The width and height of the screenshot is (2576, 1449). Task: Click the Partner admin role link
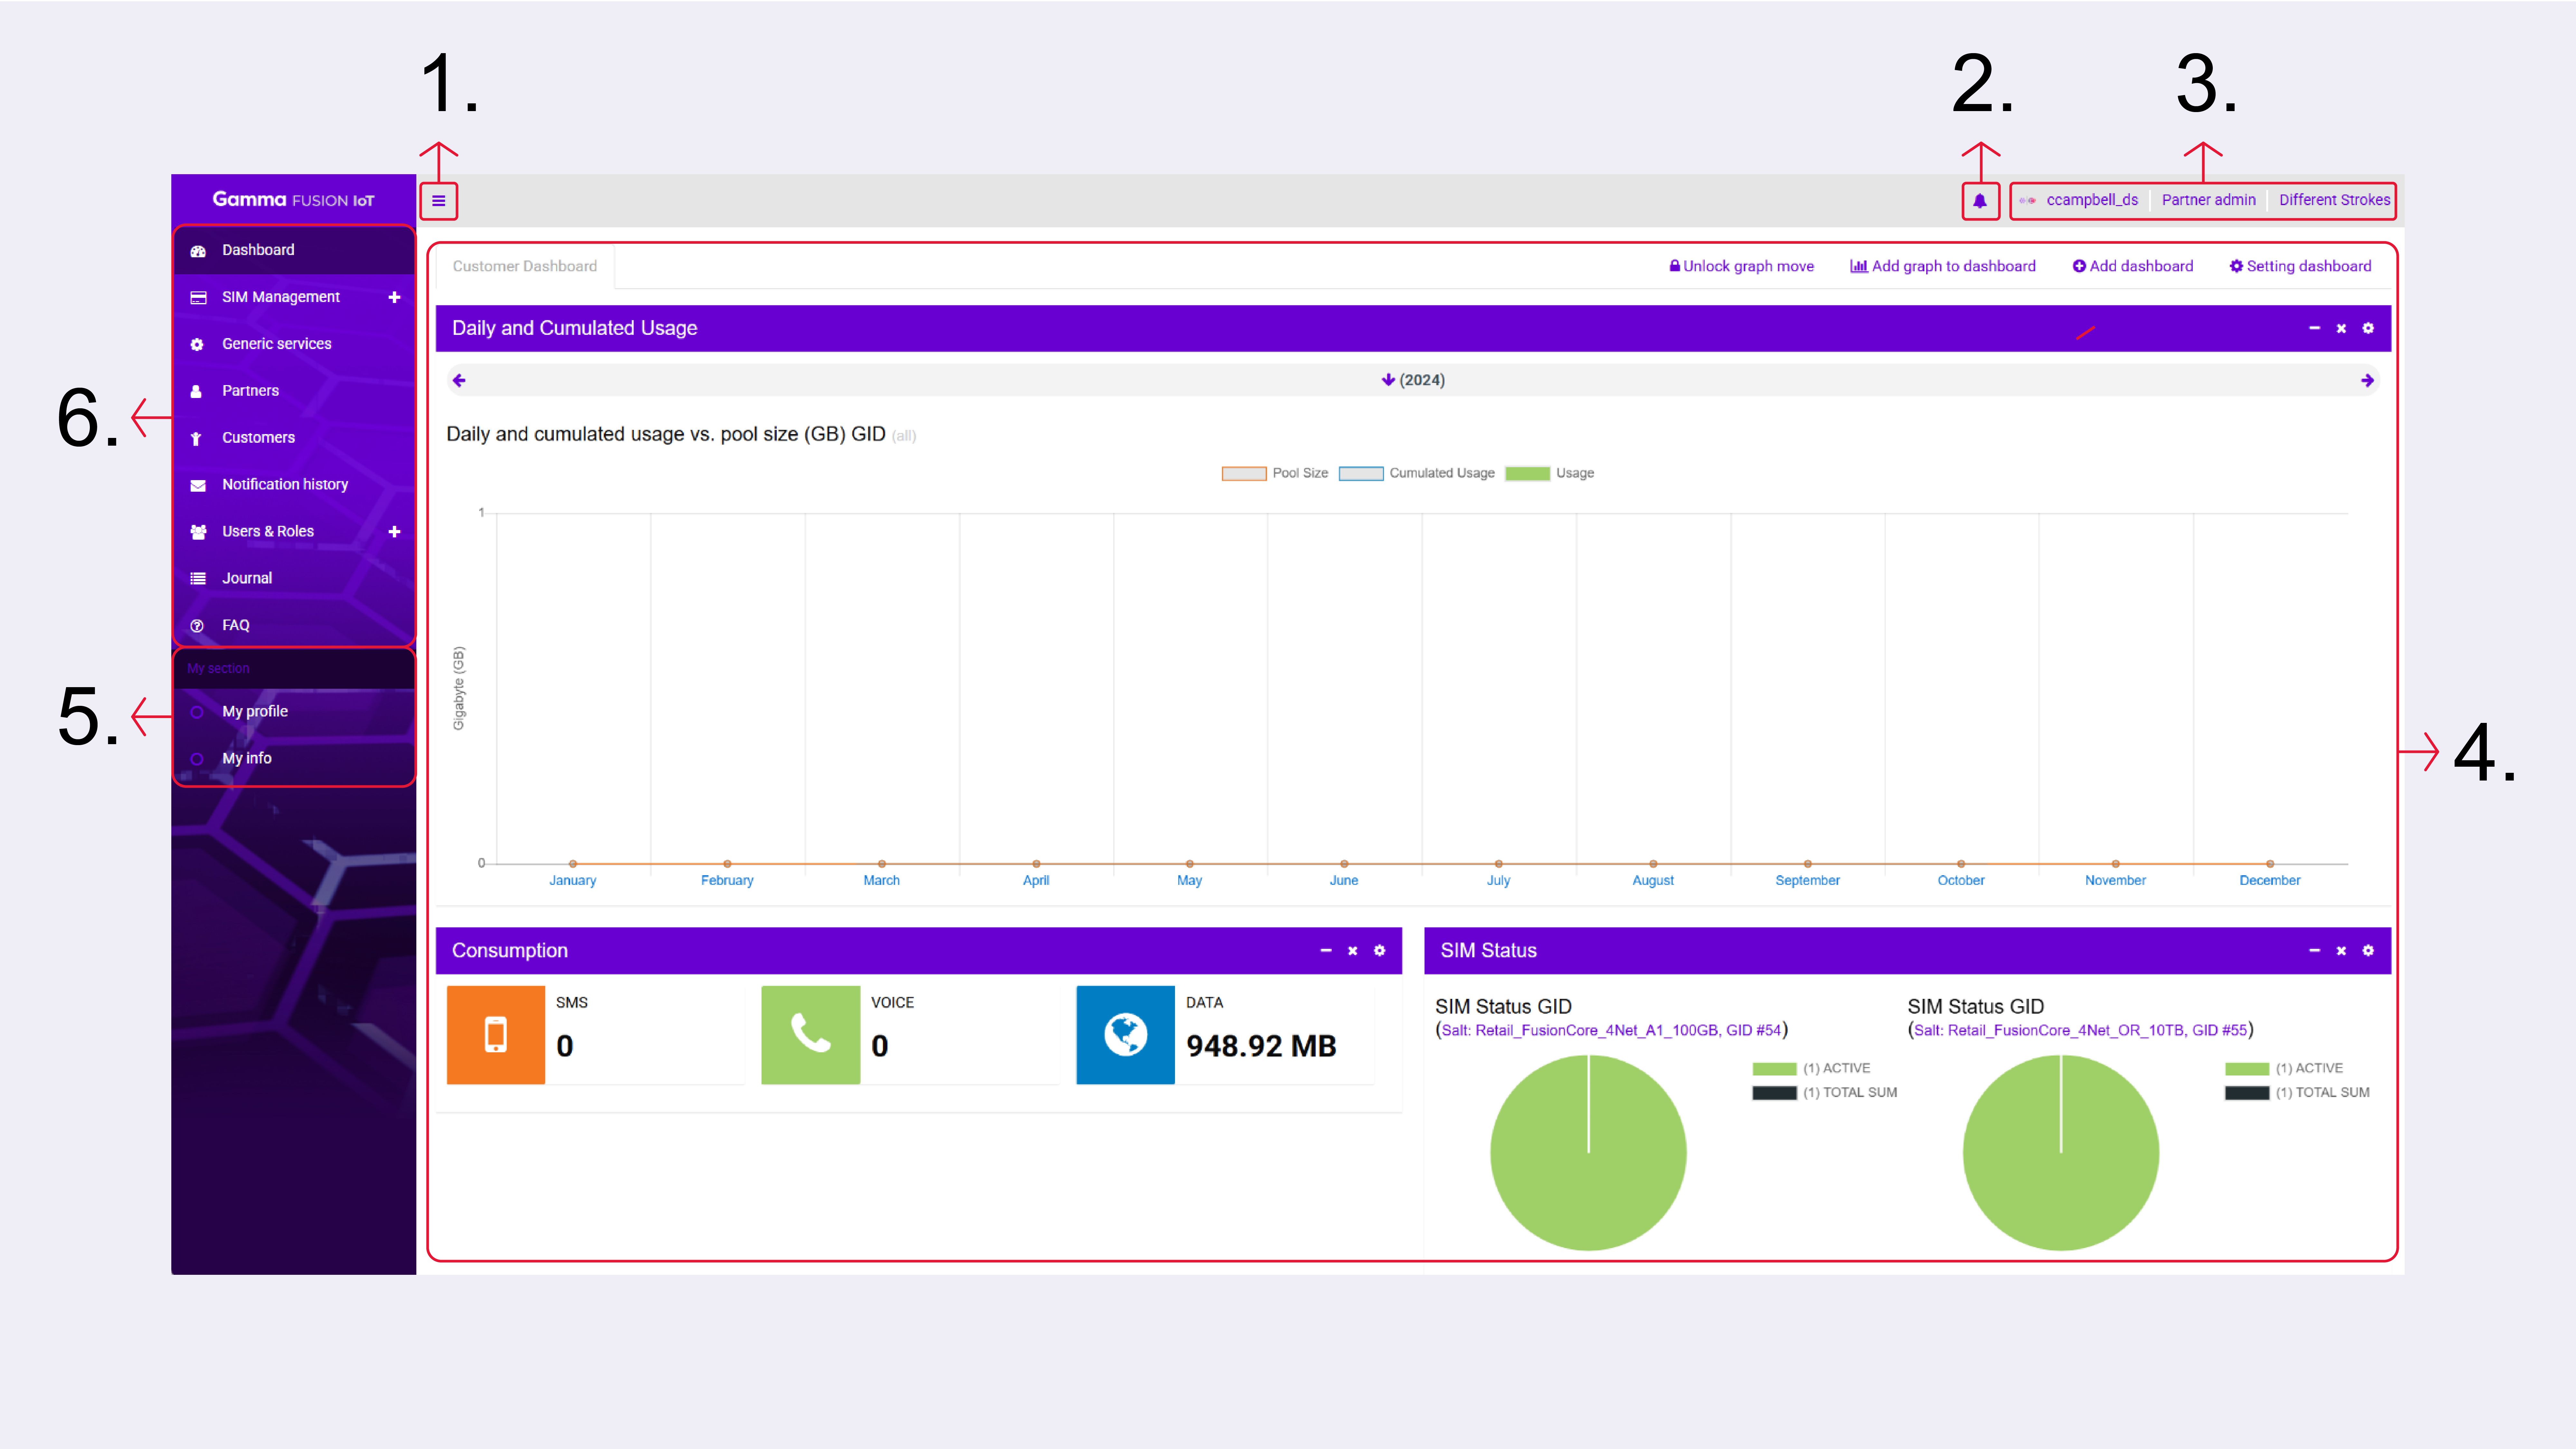pyautogui.click(x=2208, y=201)
